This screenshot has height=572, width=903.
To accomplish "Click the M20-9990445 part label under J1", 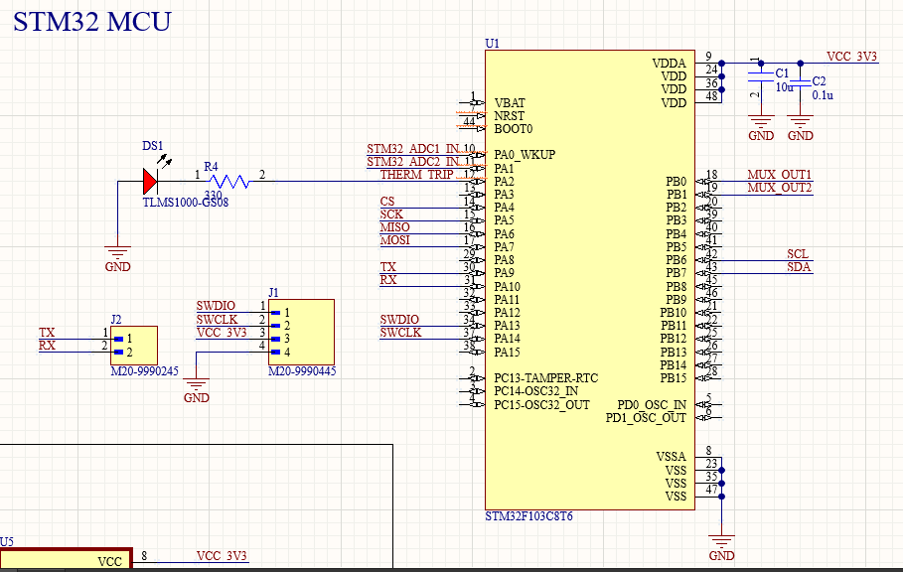I will tap(302, 371).
